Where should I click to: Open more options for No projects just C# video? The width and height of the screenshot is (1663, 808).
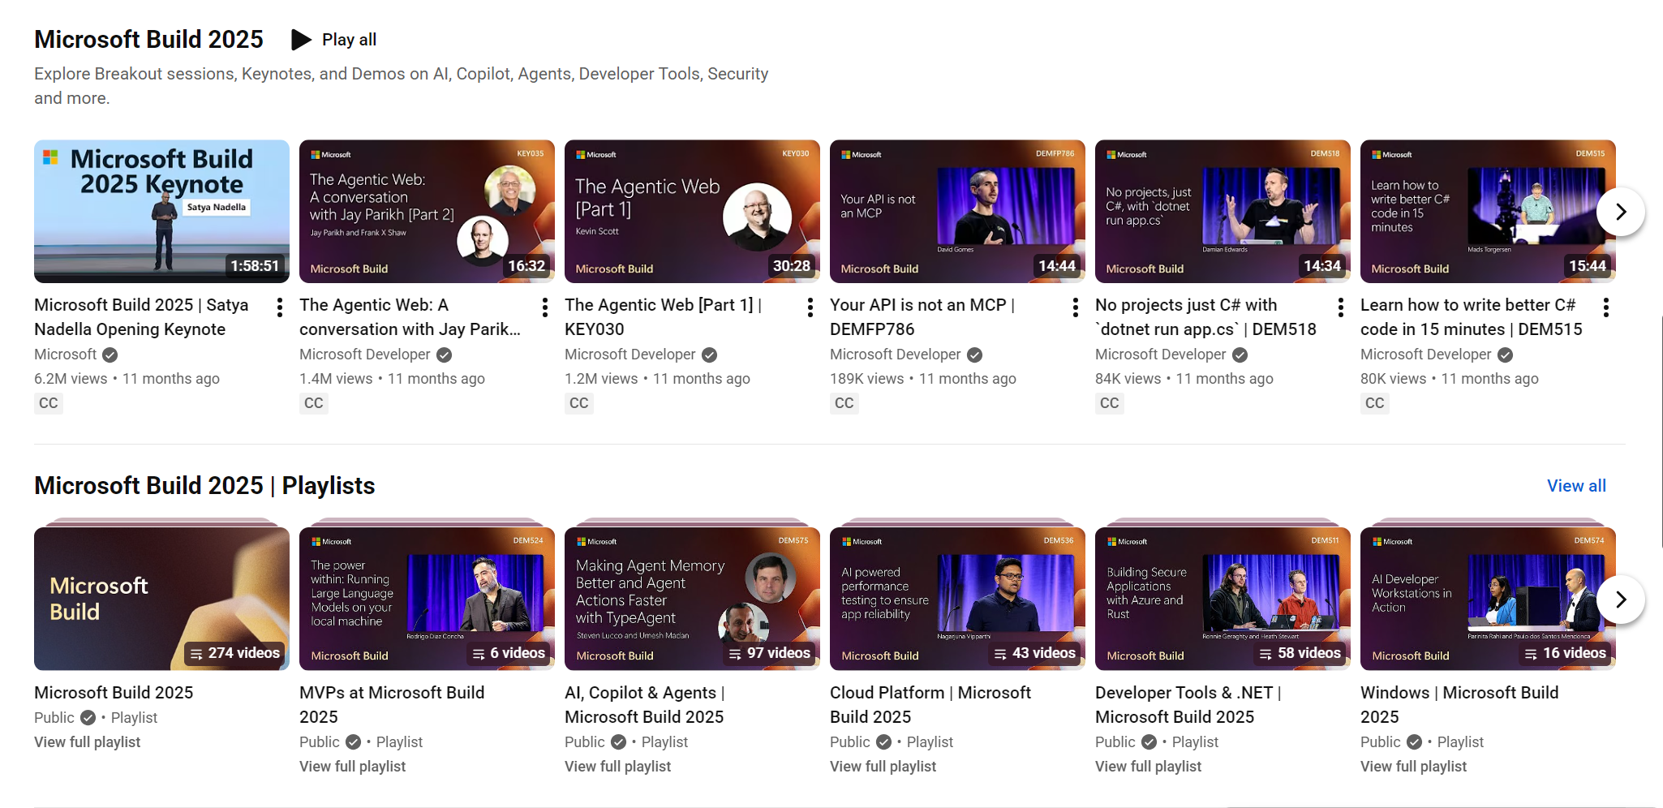click(x=1341, y=307)
